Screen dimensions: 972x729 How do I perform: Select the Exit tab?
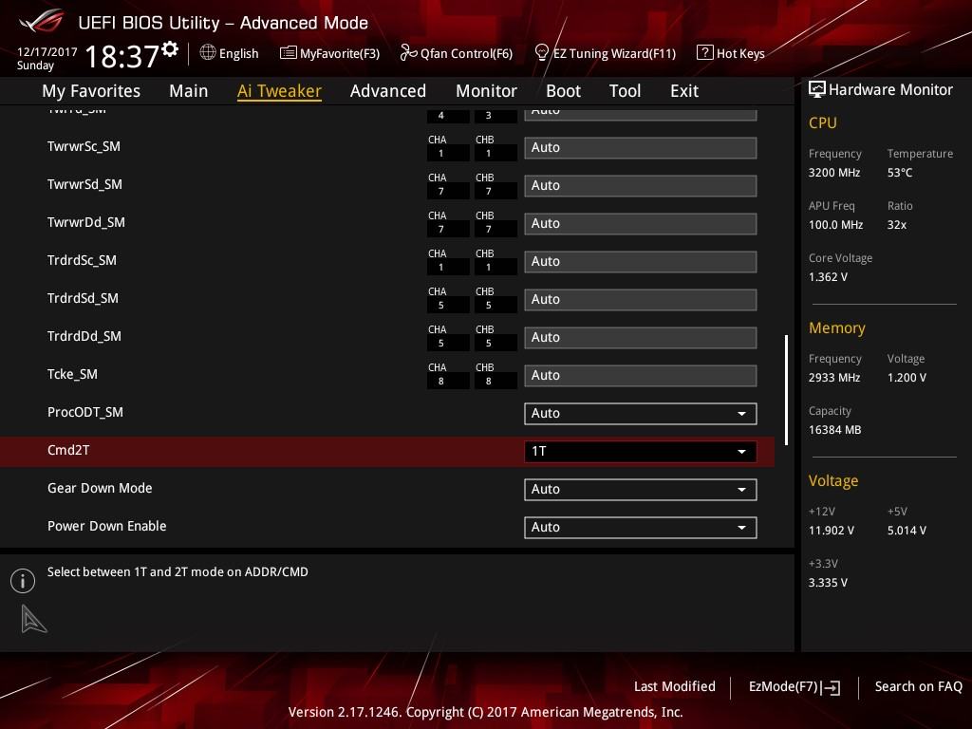[x=684, y=91]
